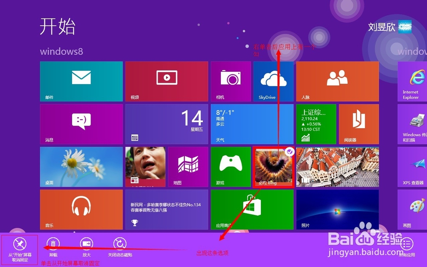The image size is (427, 267).
Task: Open the Finance tile showing 上证综
Action: click(x=316, y=124)
